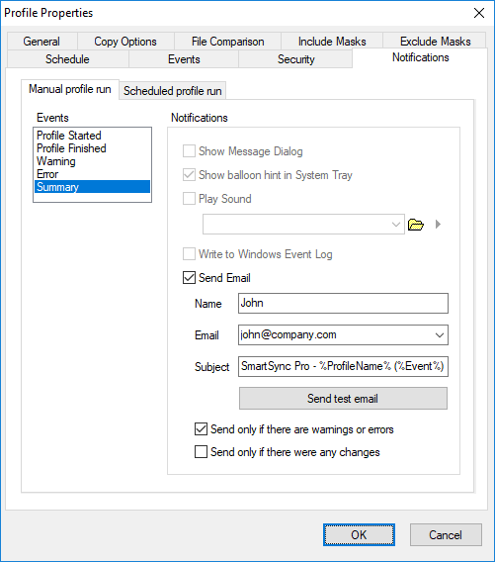Play the selected sound with arrow icon
Screen dimensions: 495x562
(x=438, y=225)
